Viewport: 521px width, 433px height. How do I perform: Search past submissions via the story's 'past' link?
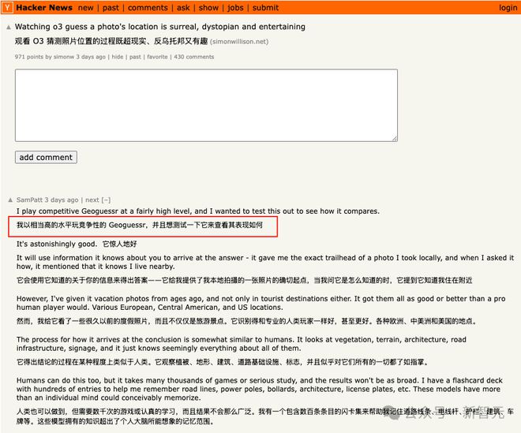pos(135,57)
